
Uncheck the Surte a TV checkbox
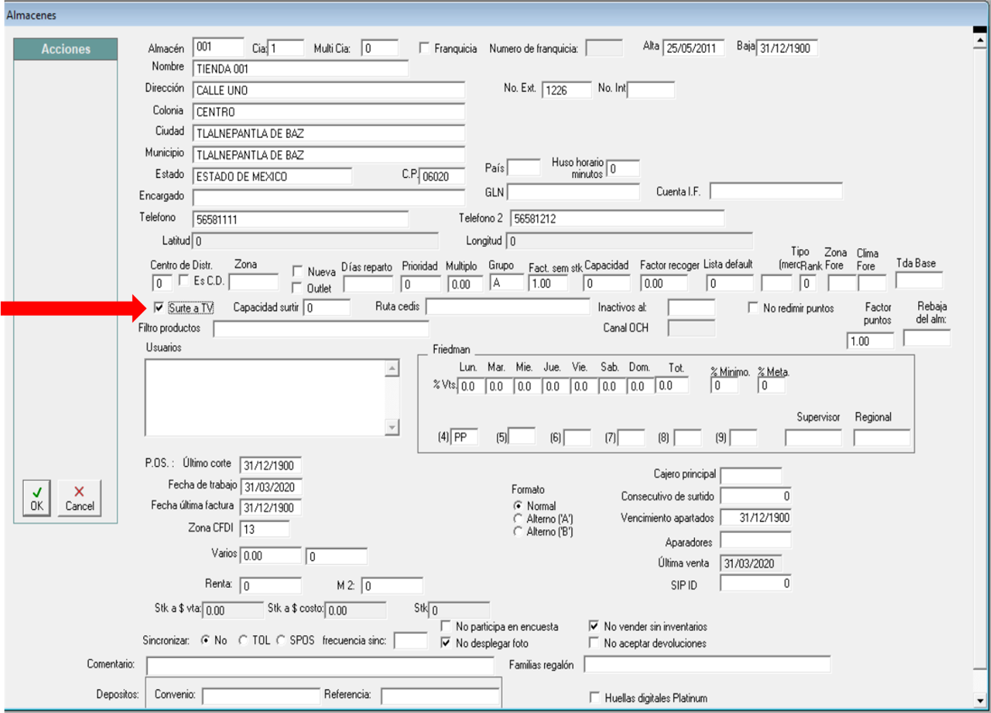click(159, 308)
